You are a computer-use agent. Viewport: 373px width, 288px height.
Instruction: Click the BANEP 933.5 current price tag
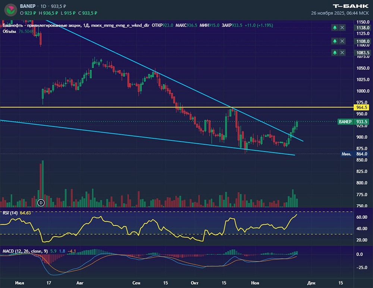coord(353,122)
